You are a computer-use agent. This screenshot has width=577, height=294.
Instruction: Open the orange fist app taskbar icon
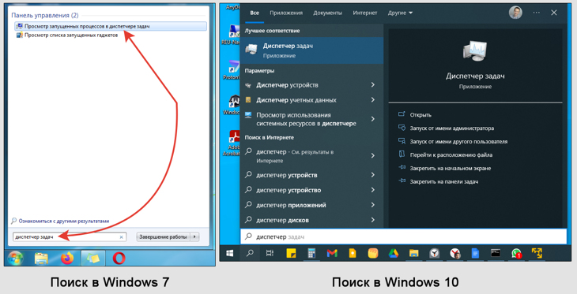point(373,253)
